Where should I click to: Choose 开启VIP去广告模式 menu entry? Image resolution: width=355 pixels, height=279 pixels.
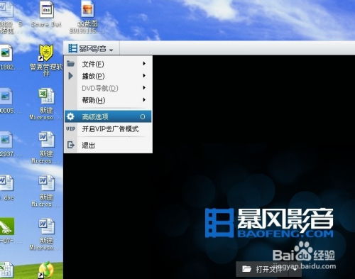108,129
